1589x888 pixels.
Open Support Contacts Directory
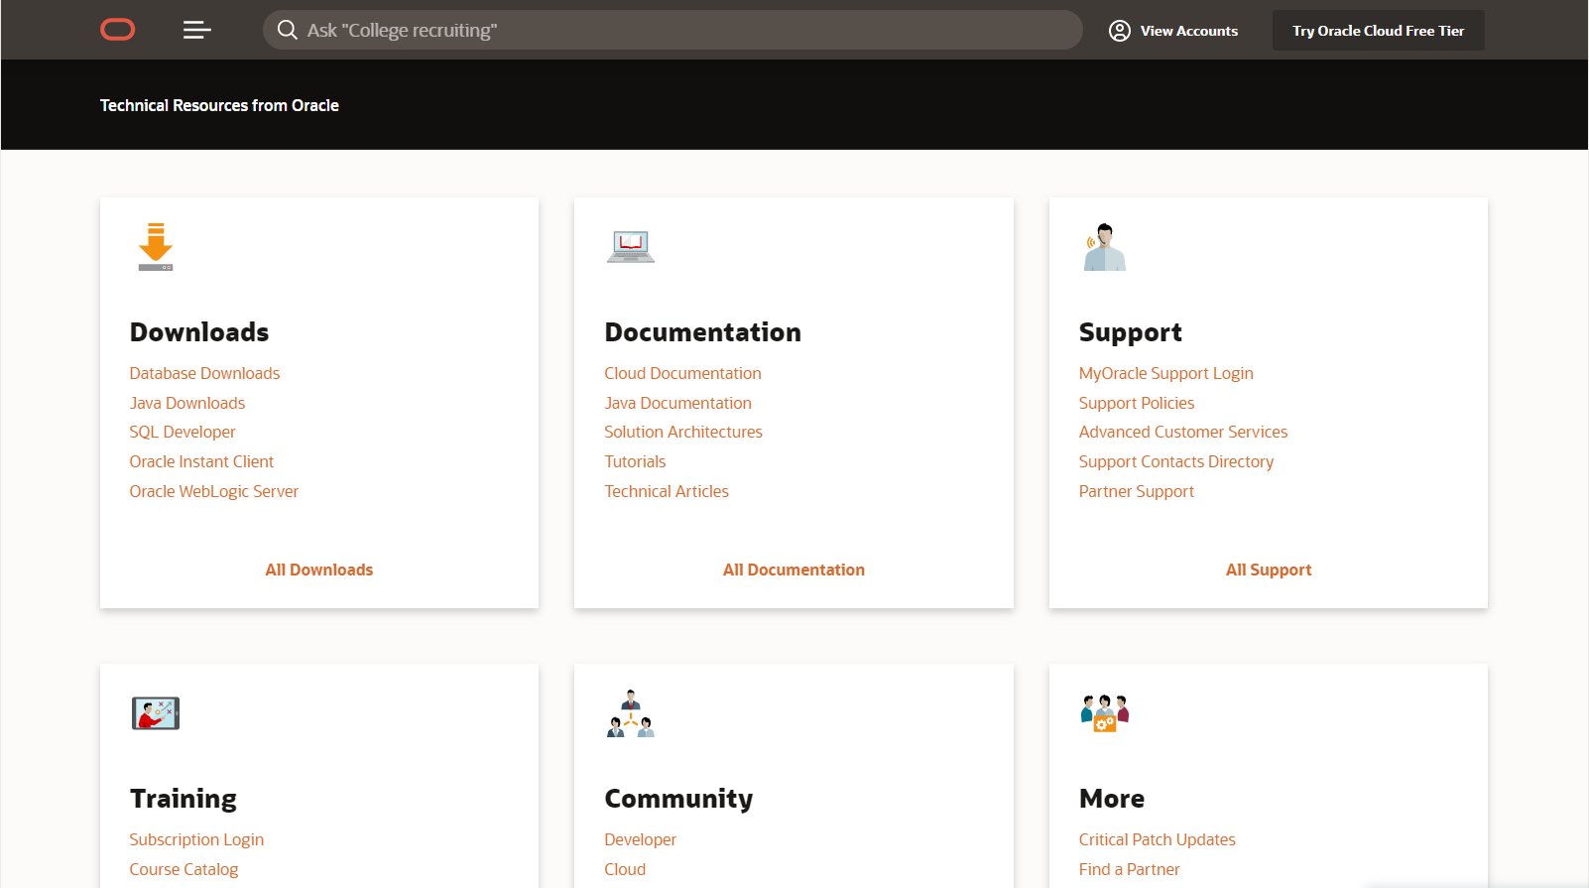[1176, 461]
